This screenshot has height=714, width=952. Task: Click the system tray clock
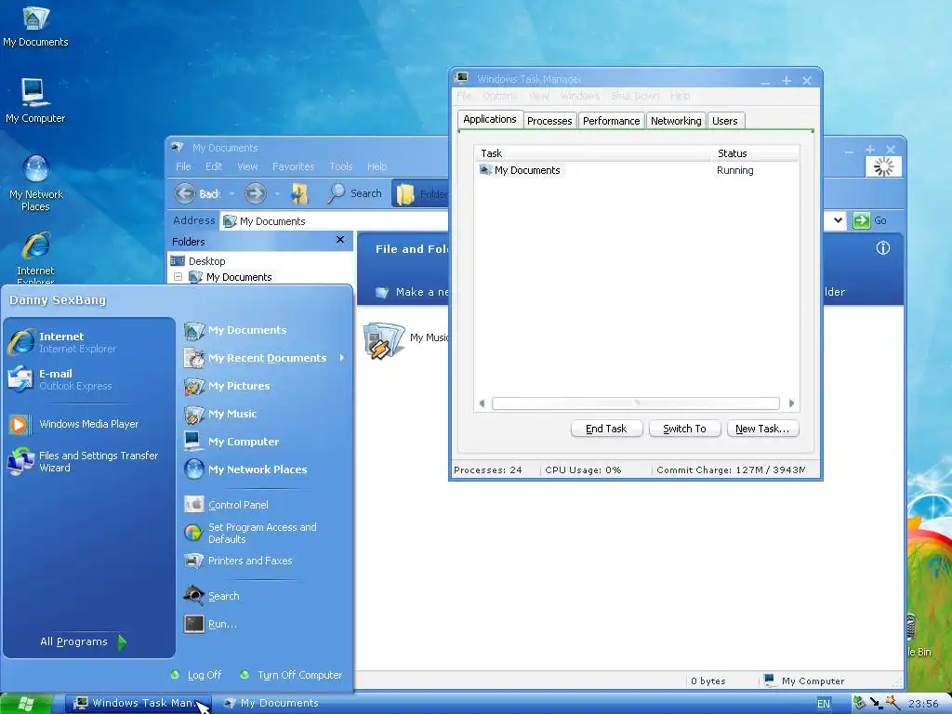[923, 705]
